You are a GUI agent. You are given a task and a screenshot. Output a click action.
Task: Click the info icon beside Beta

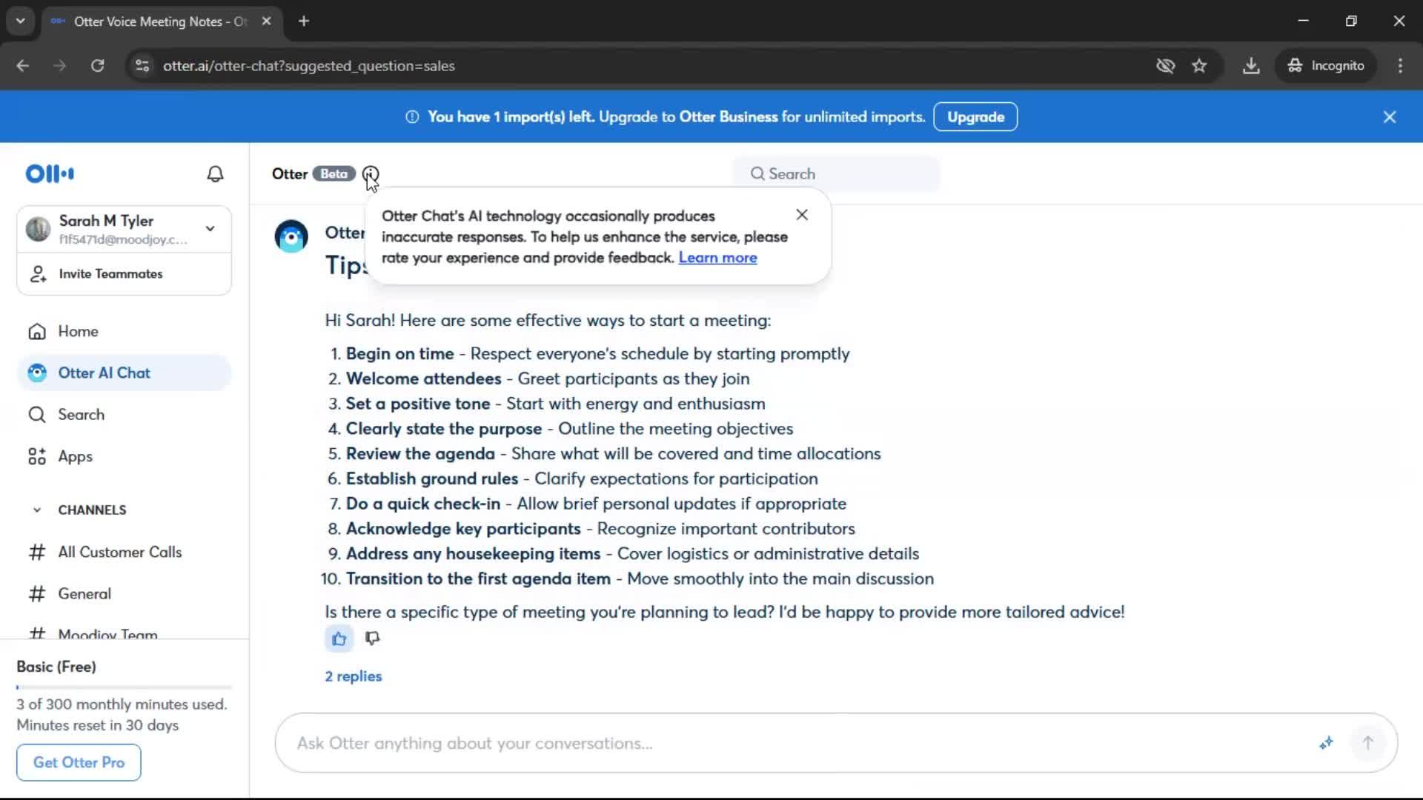pos(371,174)
